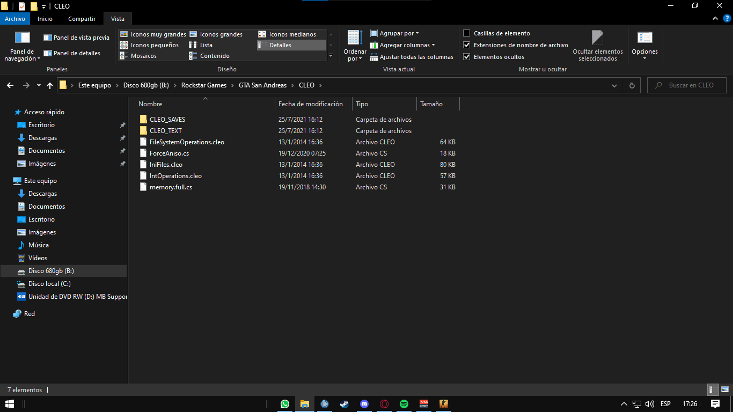
Task: Collapse the ribbon with chevron
Action: click(x=715, y=19)
